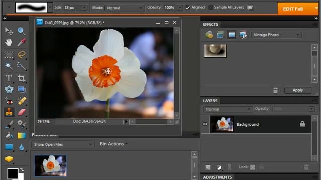The image size is (321, 180).
Task: Select the Brush tool
Action: tap(9, 124)
